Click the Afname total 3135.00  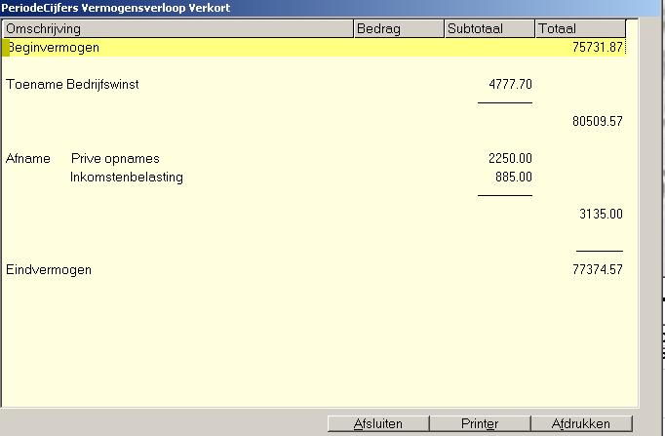click(601, 214)
